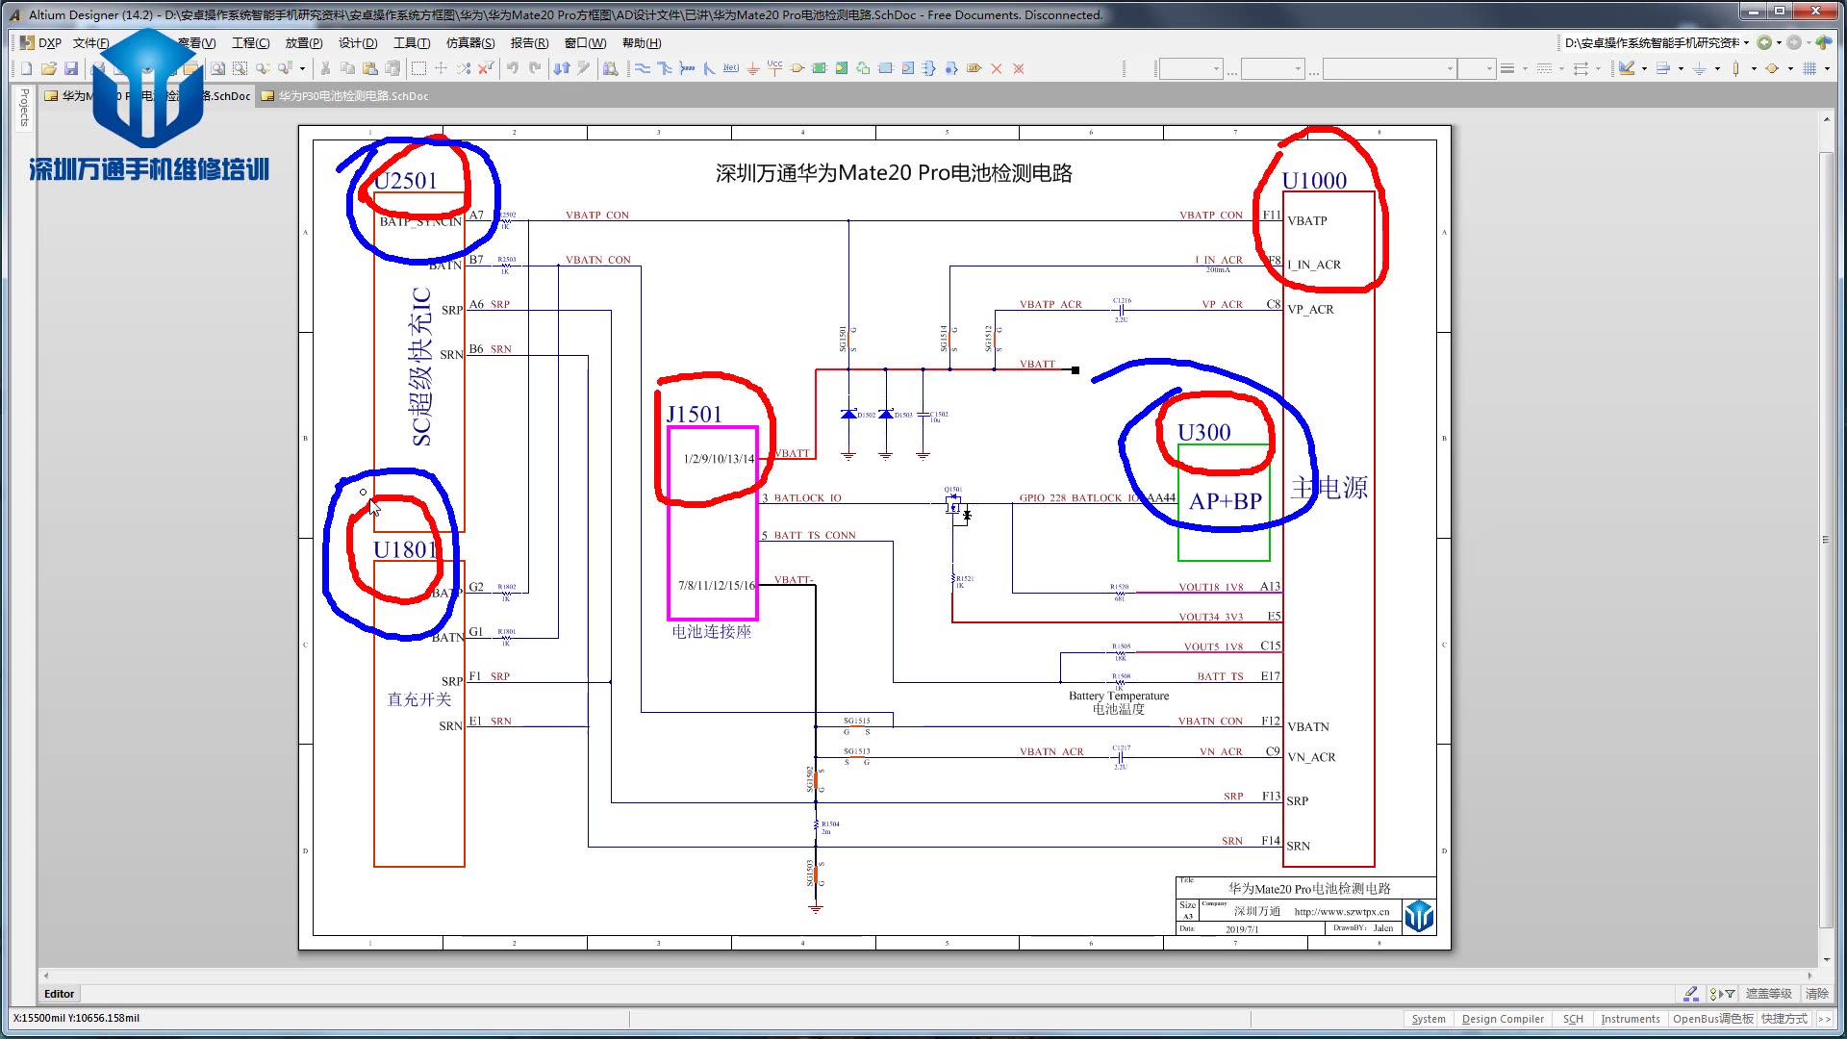Select the U1000 designator in schematic

[x=1314, y=181]
